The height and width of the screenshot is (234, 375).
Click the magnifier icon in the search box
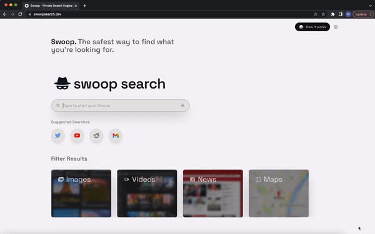click(x=58, y=105)
